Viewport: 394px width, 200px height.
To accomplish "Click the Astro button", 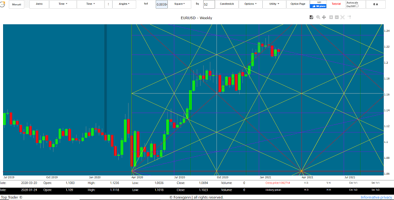I will (39, 4).
